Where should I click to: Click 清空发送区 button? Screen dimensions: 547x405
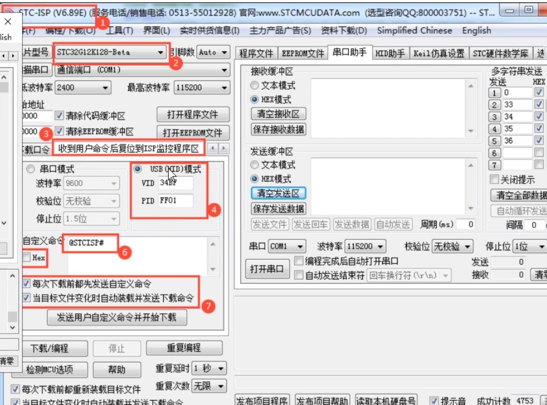278,193
